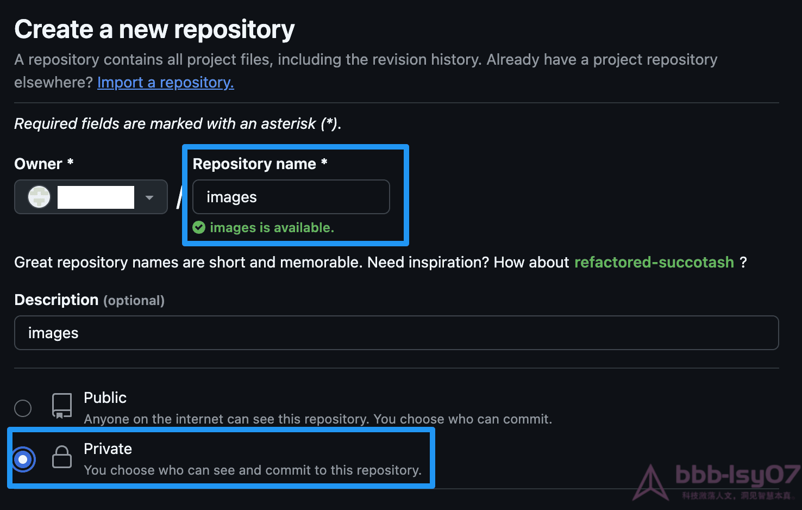Click the Description (optional) label

coord(89,300)
